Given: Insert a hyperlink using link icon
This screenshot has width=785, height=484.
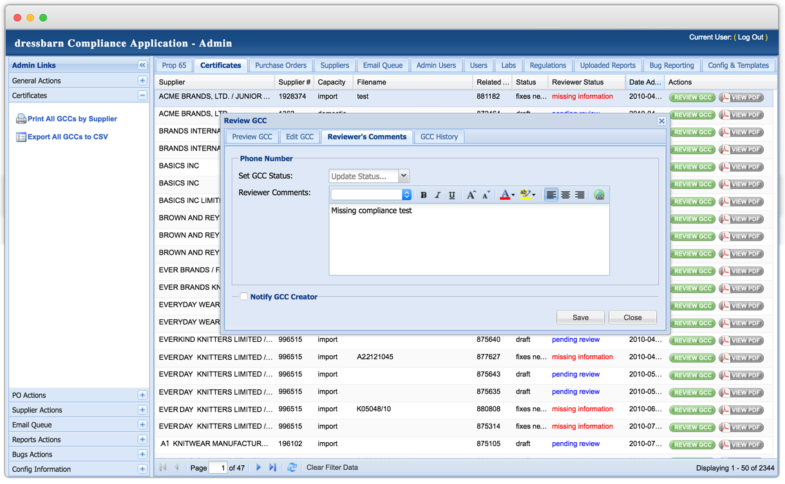Looking at the screenshot, I should pos(600,195).
